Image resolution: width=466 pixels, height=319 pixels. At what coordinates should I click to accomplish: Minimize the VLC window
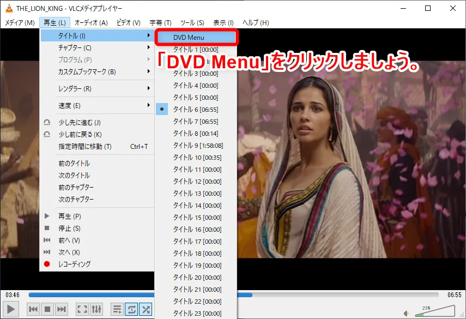coord(403,8)
